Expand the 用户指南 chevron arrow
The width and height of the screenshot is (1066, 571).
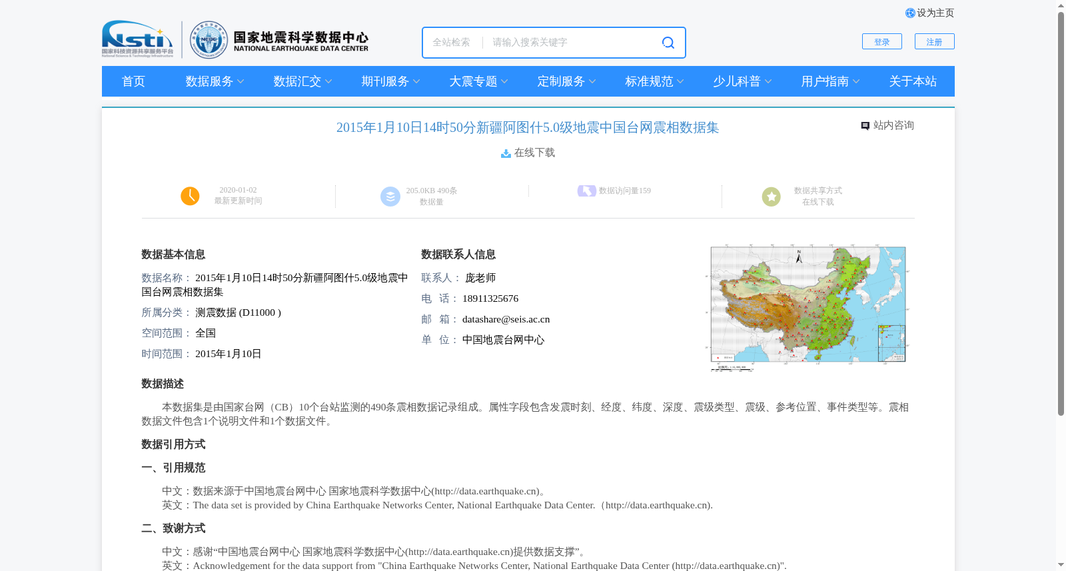(x=856, y=82)
